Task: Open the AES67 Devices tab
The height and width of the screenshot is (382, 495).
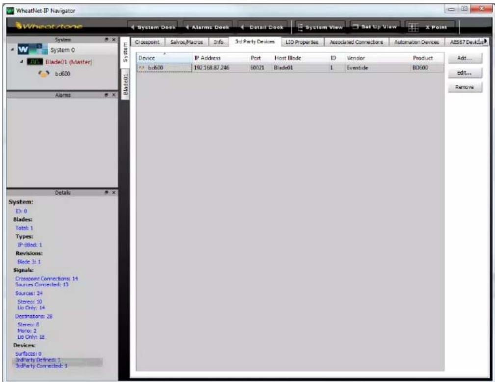Action: coord(466,42)
